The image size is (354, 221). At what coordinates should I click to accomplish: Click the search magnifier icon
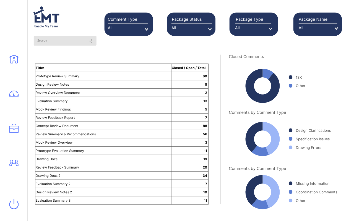(x=90, y=41)
